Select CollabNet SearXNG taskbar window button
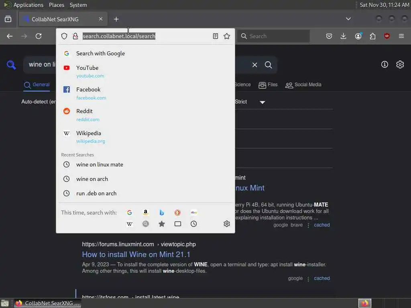 (x=48, y=303)
